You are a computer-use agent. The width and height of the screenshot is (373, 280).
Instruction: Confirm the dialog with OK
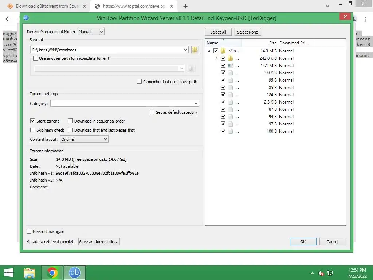[303, 241]
